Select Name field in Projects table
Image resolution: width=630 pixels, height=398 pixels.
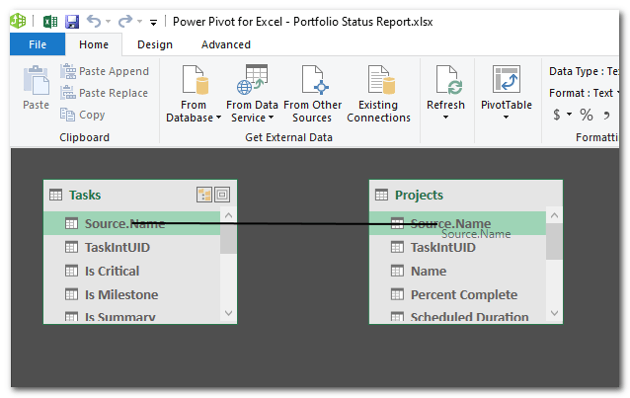(457, 271)
